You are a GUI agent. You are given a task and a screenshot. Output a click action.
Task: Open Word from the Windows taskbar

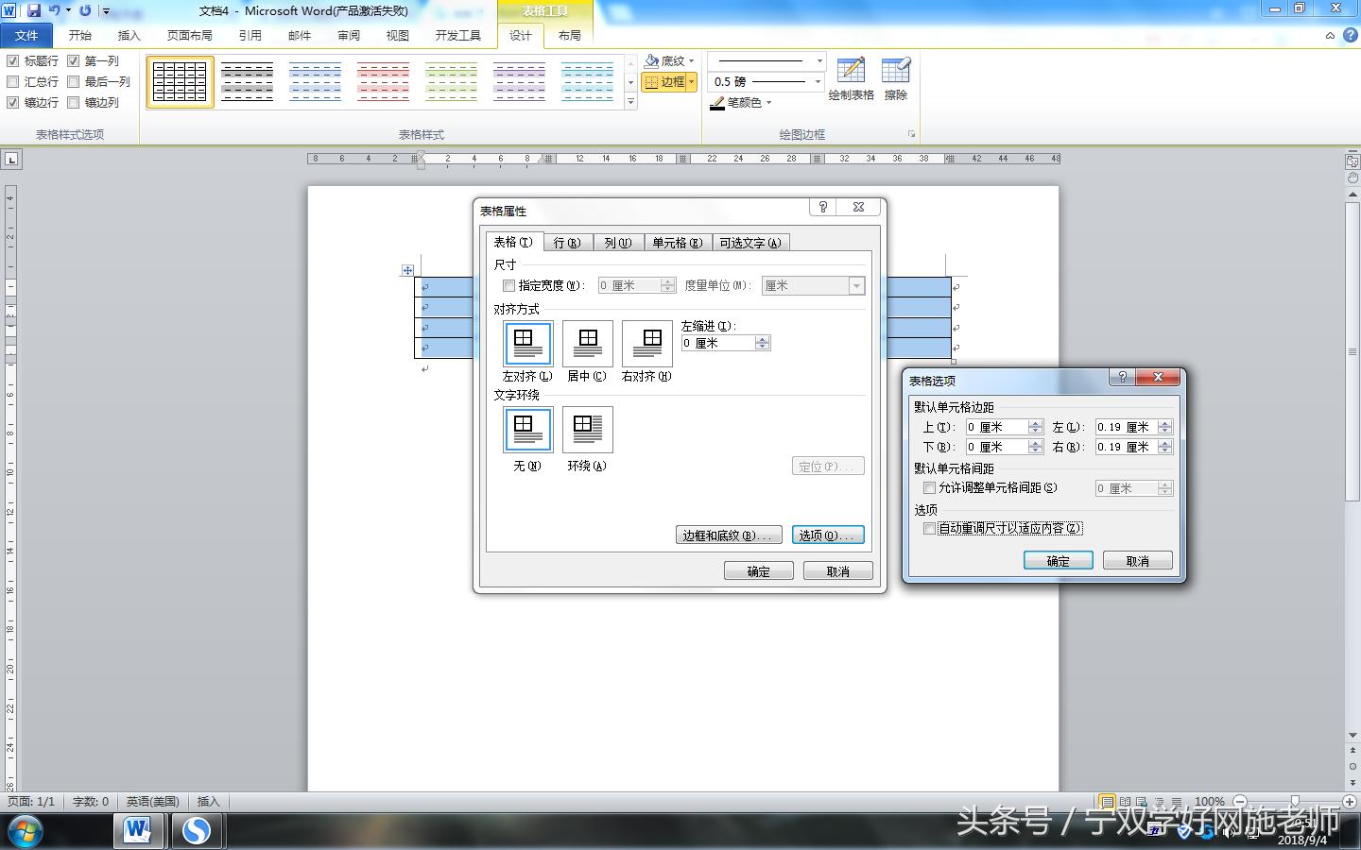pyautogui.click(x=138, y=830)
